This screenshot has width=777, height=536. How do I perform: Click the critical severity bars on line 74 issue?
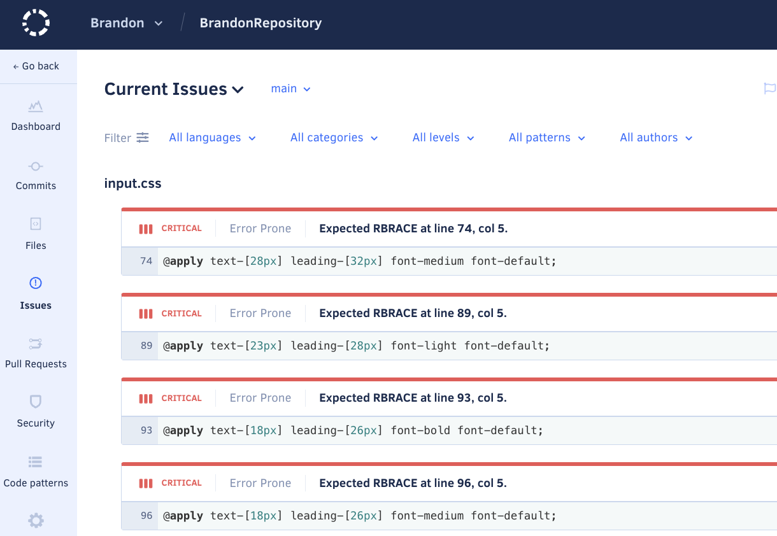[x=145, y=228]
